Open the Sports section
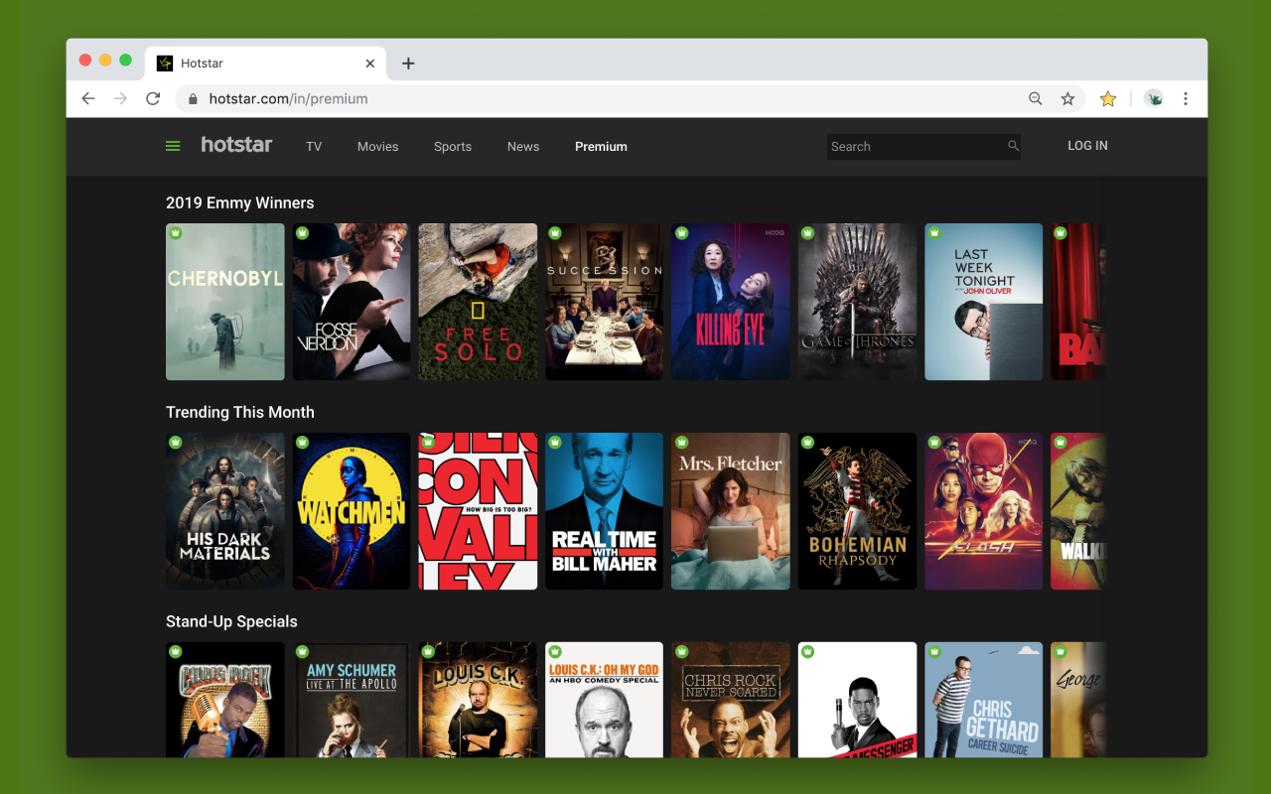The image size is (1271, 794). coord(453,146)
